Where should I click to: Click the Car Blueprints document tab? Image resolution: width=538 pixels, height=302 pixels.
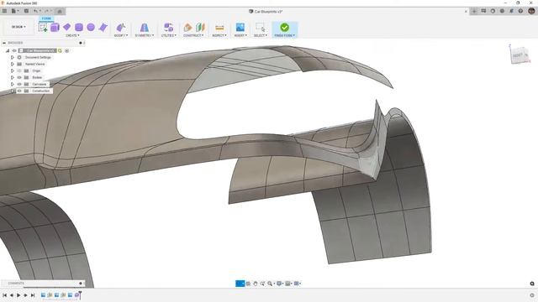tap(266, 11)
